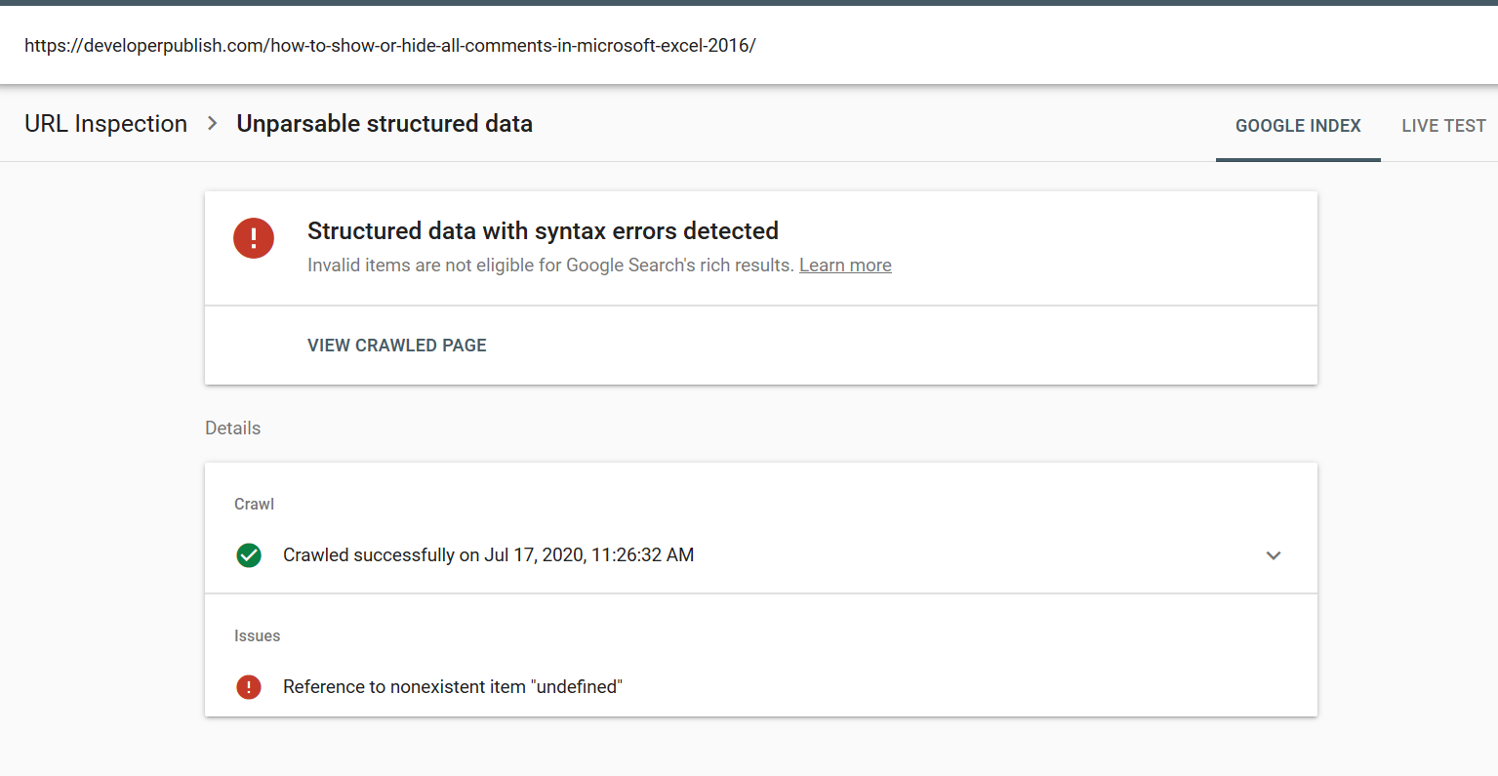The height and width of the screenshot is (776, 1498).
Task: Expand the Crawl details chevron
Action: [1273, 555]
